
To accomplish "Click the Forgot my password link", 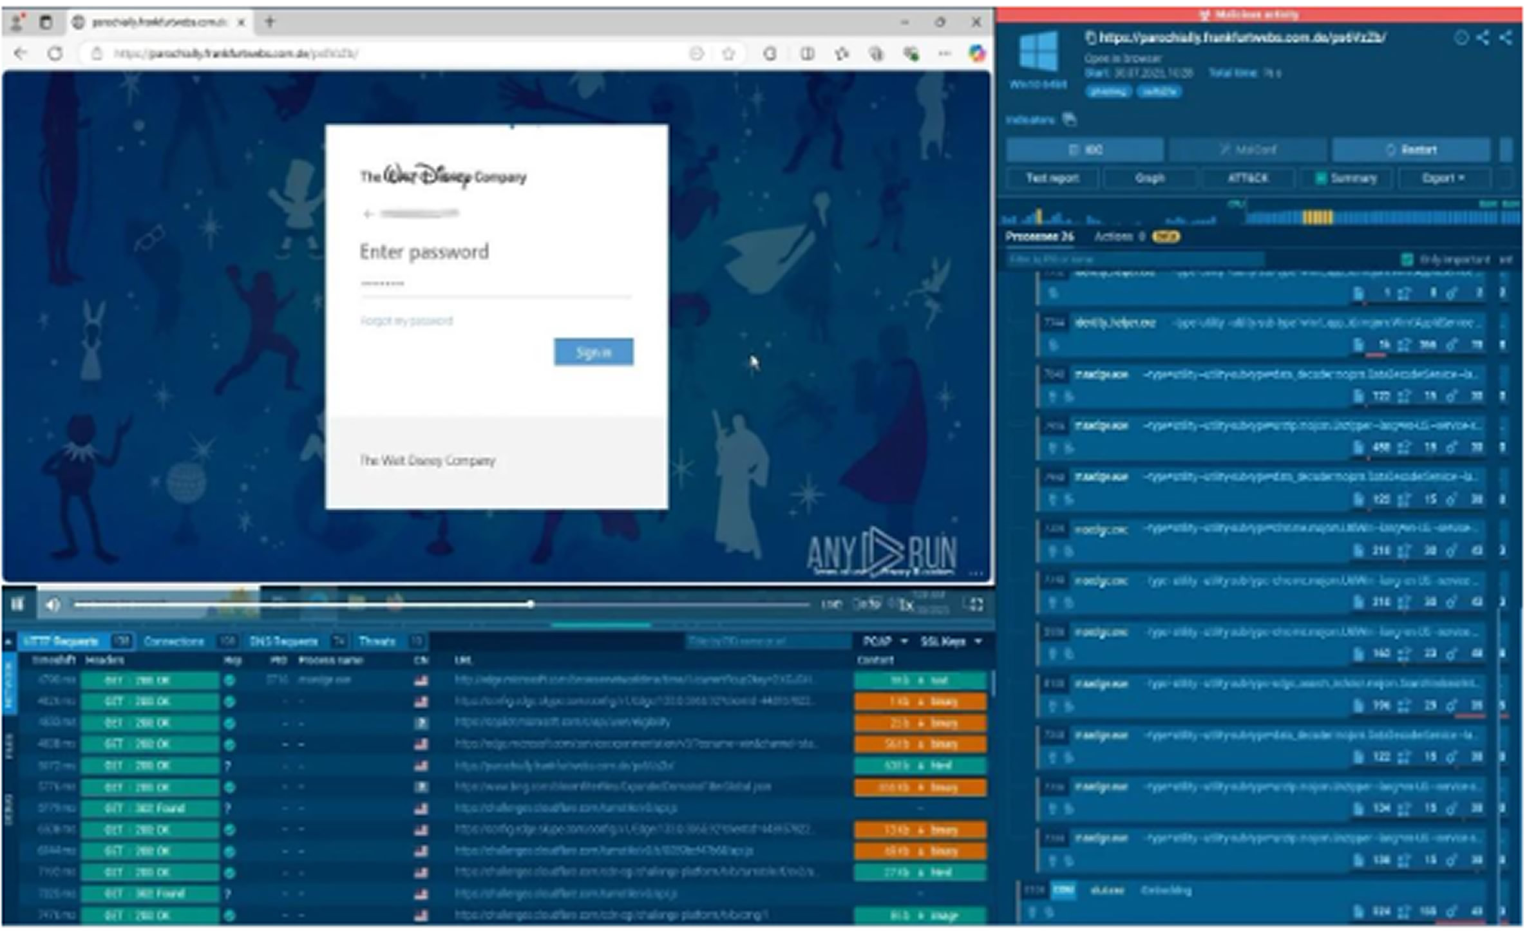I will (406, 321).
